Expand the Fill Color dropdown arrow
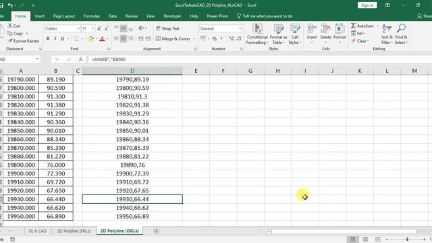This screenshot has height=243, width=432. [x=96, y=38]
